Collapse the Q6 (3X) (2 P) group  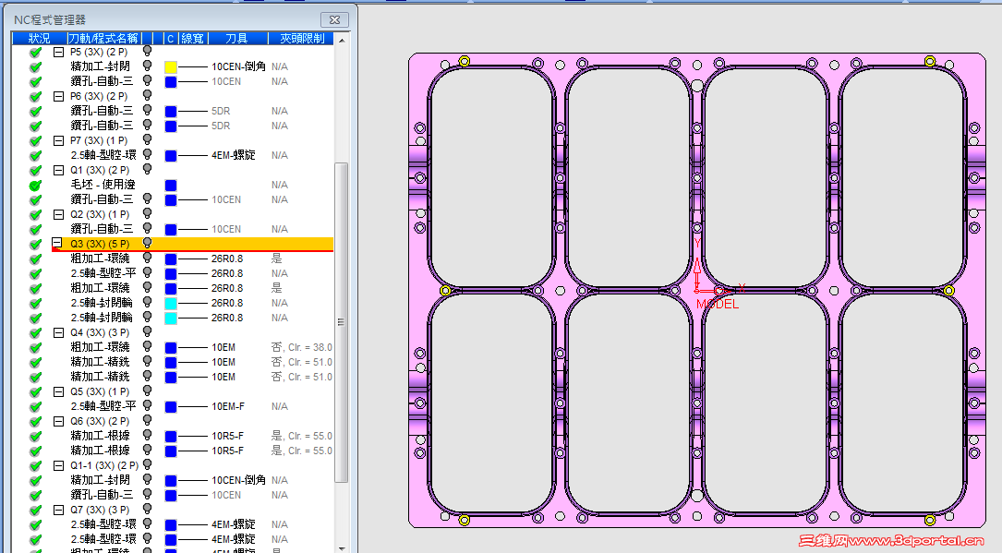[58, 422]
